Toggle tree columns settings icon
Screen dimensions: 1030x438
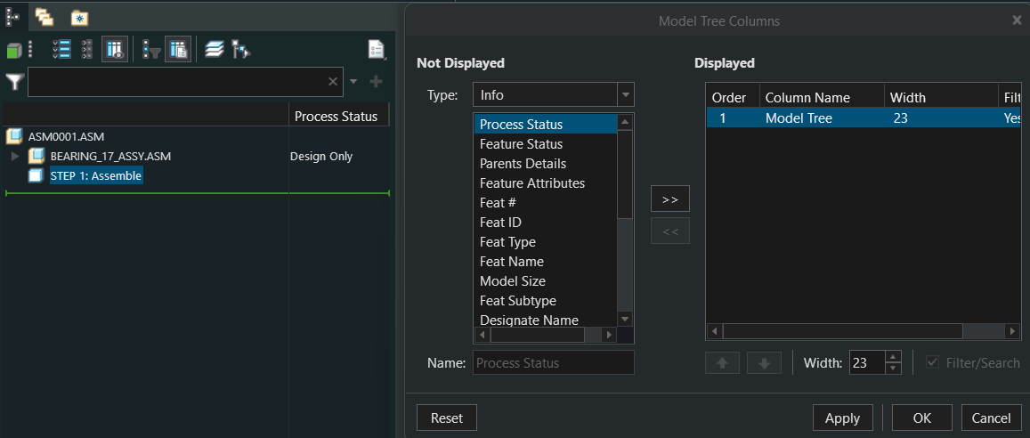coord(178,50)
